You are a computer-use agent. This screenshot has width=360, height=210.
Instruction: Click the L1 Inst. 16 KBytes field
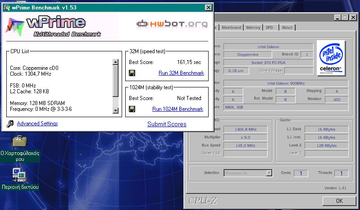click(327, 137)
